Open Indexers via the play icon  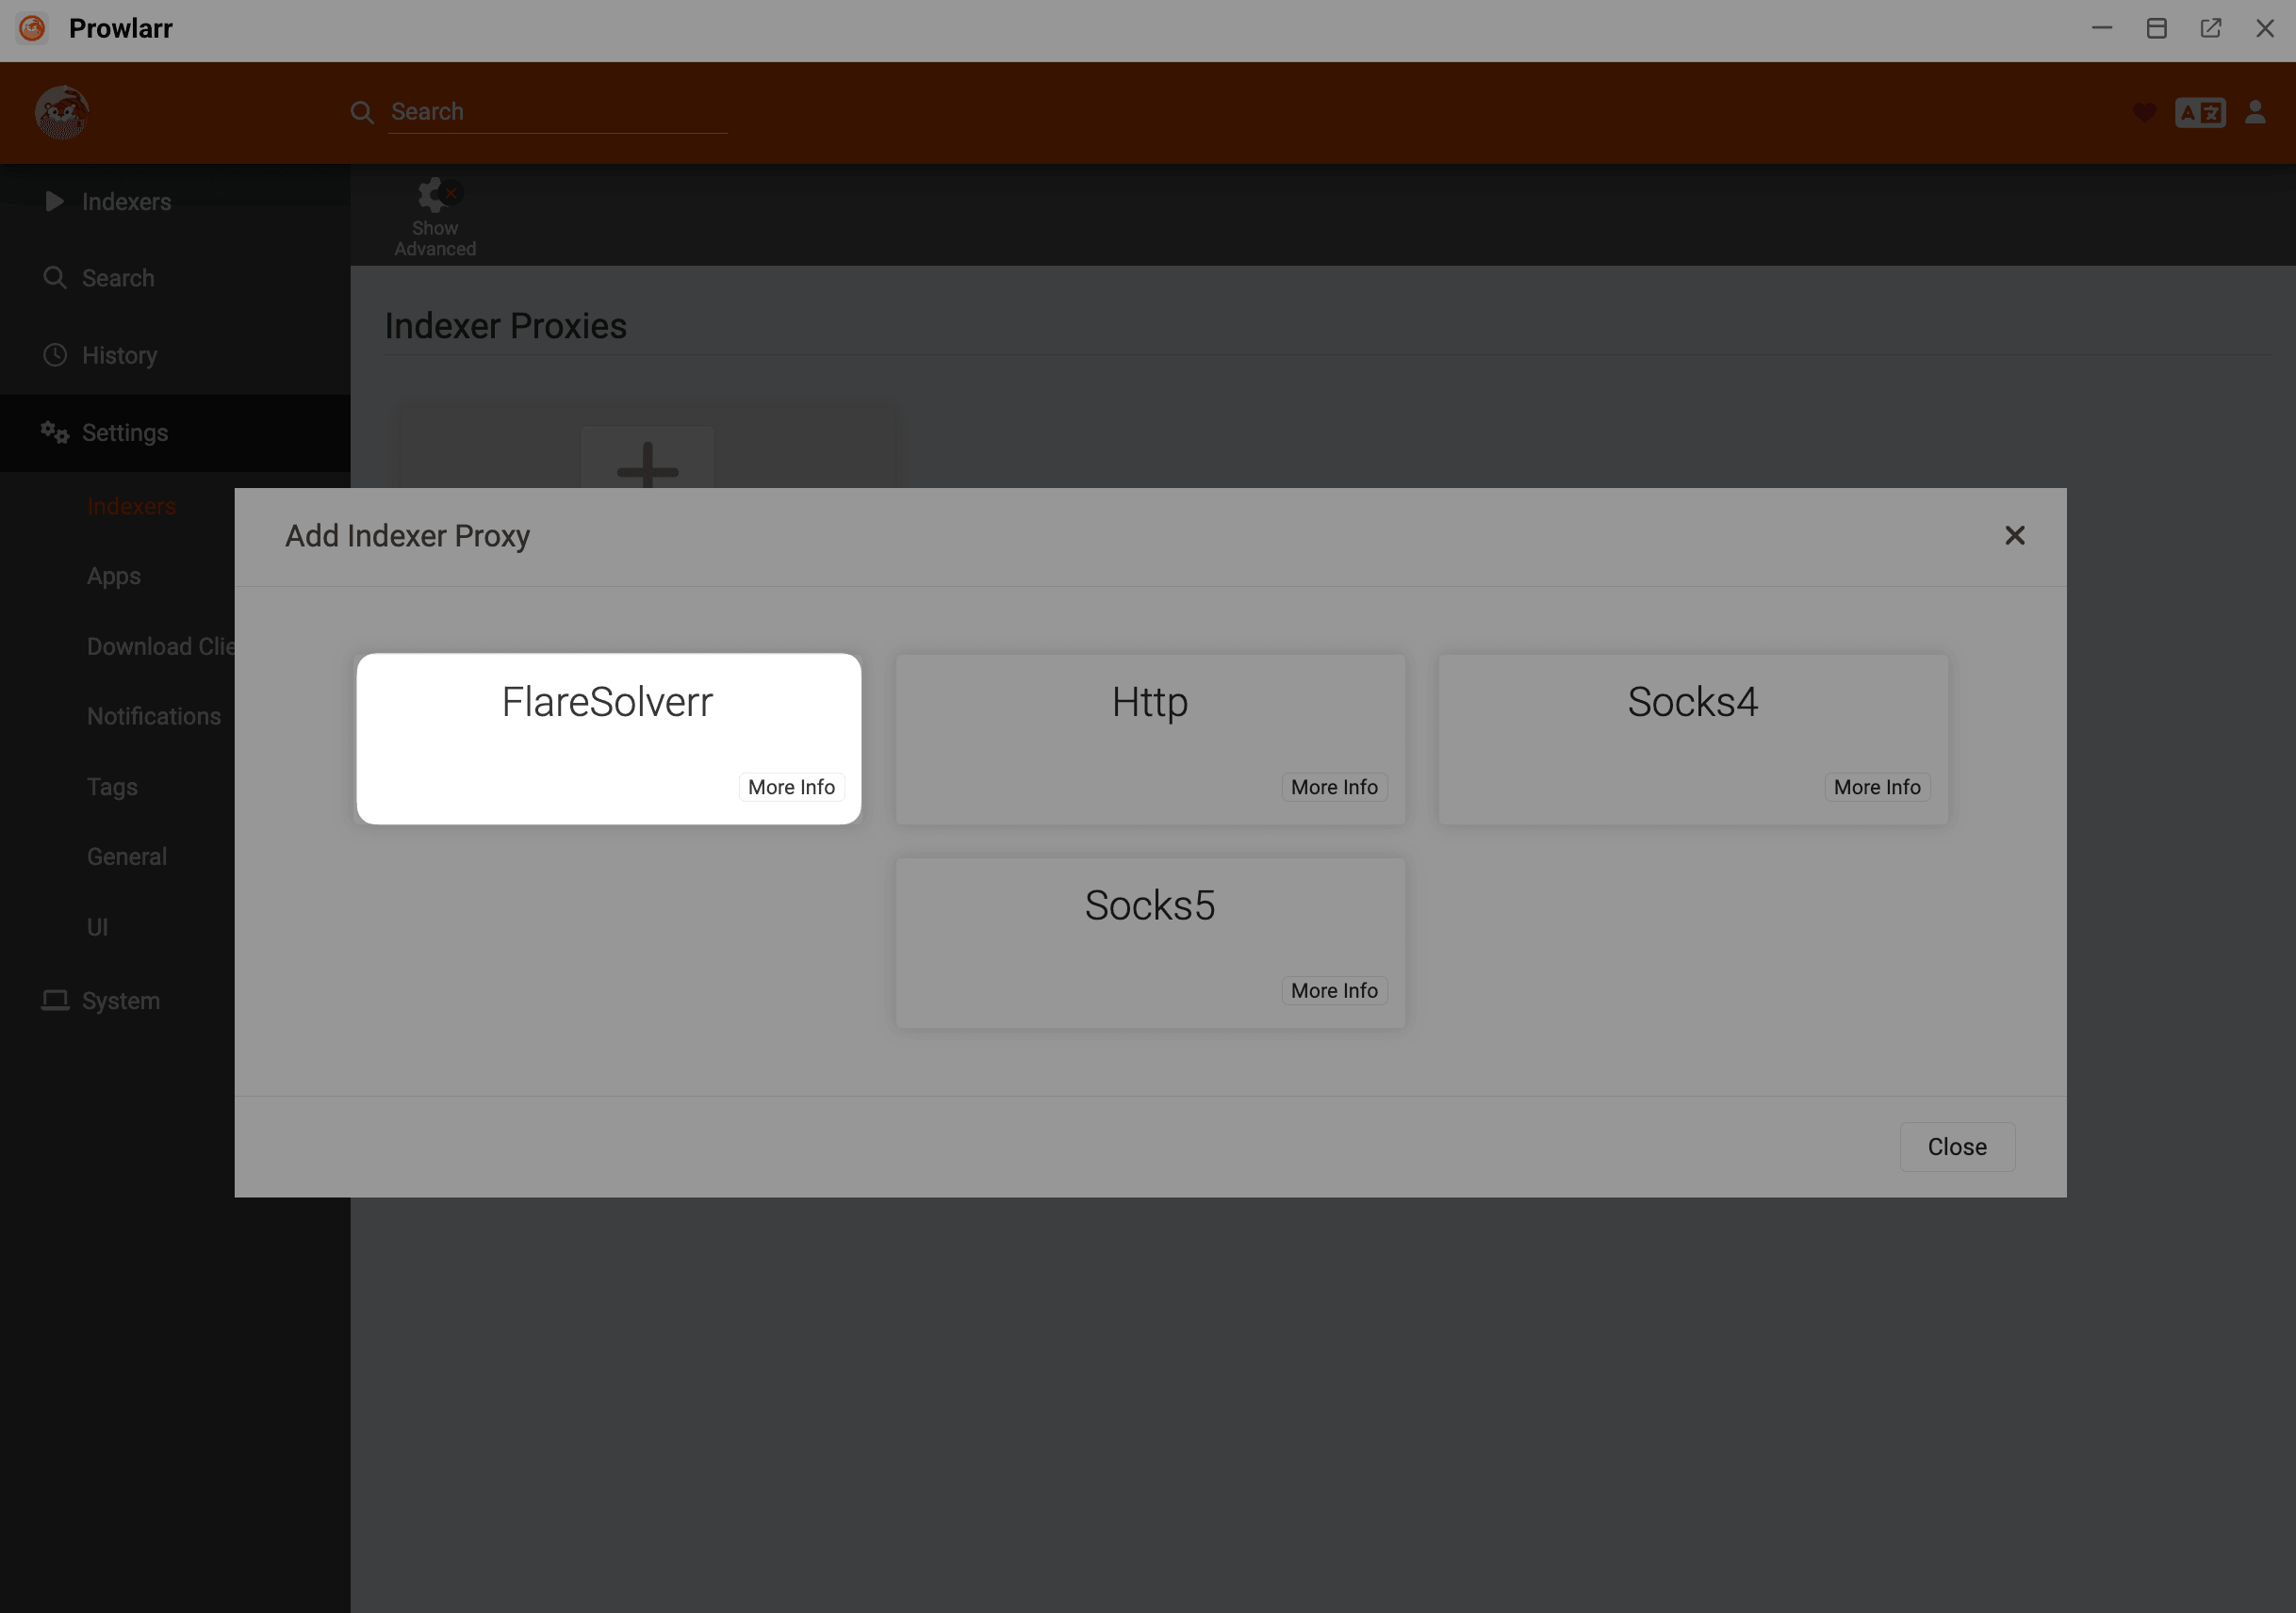pyautogui.click(x=55, y=201)
